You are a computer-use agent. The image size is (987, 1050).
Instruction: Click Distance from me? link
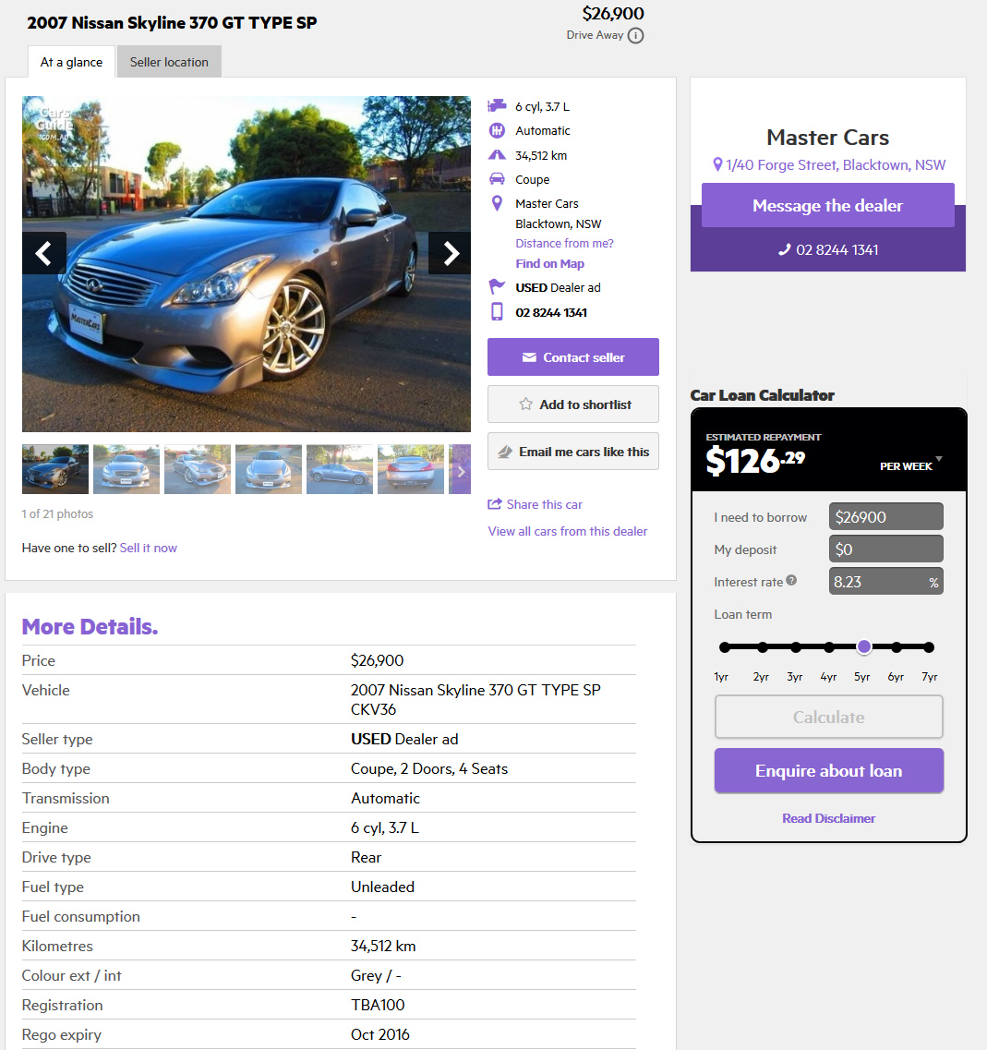point(564,243)
